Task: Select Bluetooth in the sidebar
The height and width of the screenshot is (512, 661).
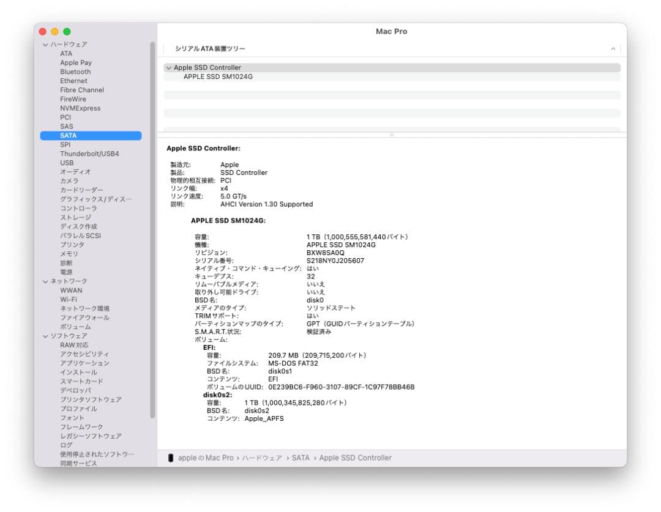Action: tap(74, 72)
